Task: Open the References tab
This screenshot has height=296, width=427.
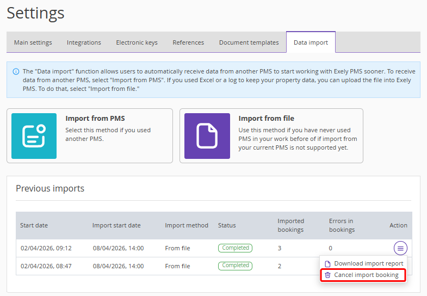Action: (188, 42)
